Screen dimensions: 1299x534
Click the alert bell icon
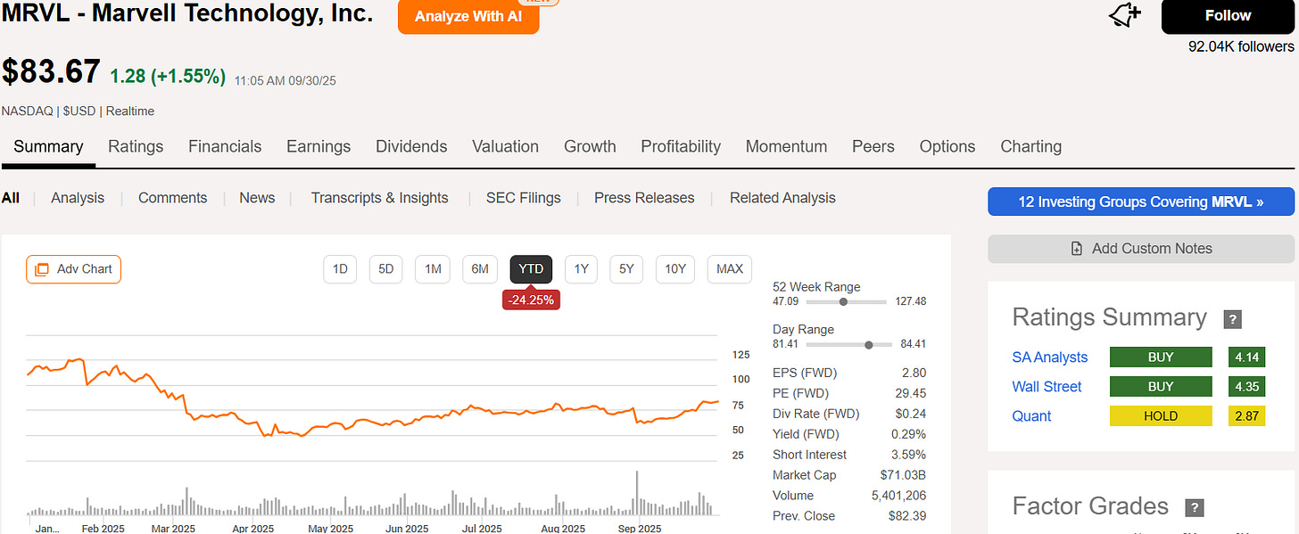1124,16
